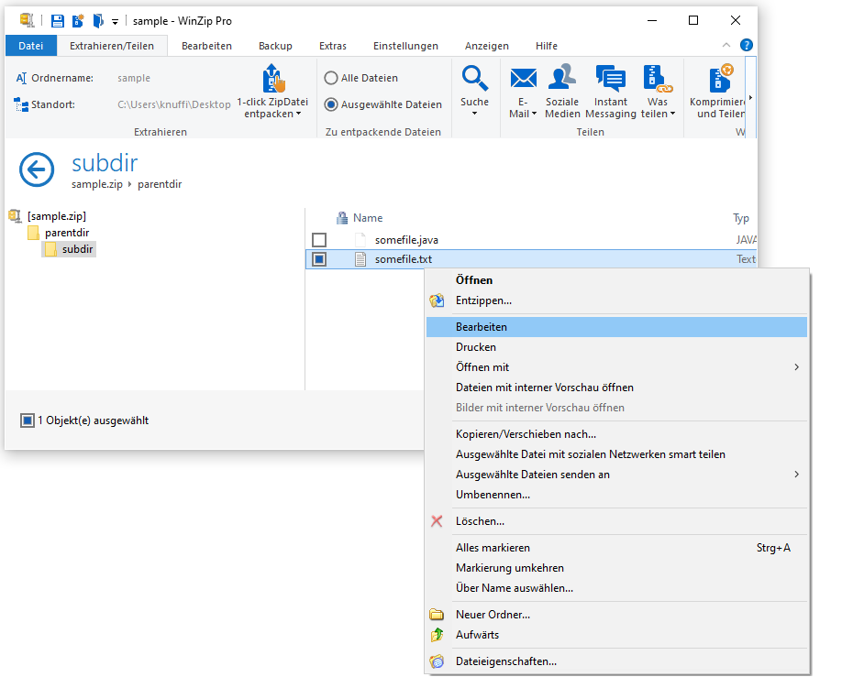Click the red X Löschen icon

[x=438, y=521]
